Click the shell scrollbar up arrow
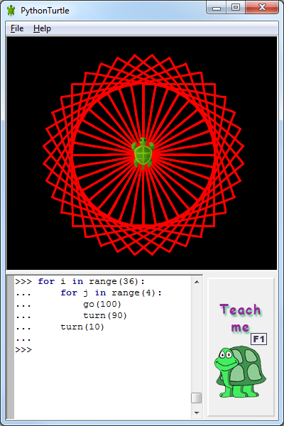 (x=197, y=282)
